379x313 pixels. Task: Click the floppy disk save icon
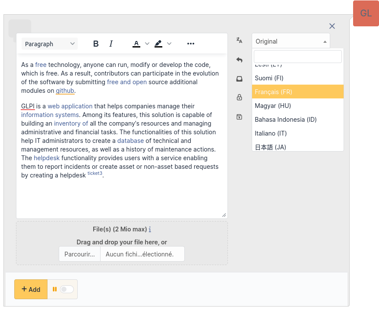point(239,117)
